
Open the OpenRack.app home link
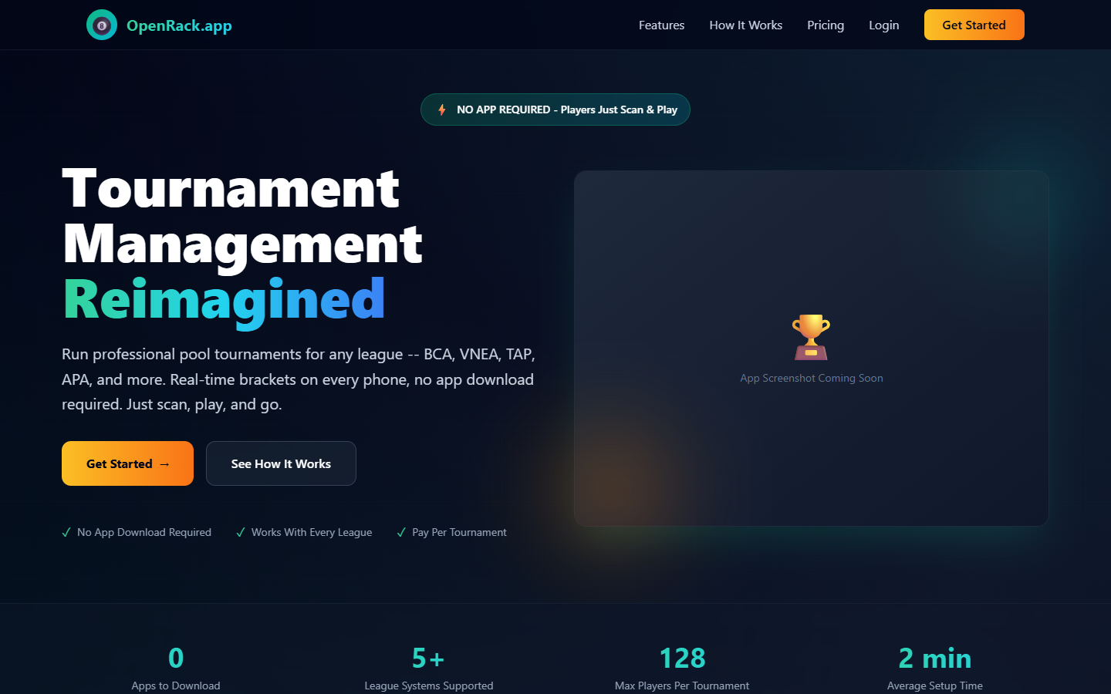[159, 25]
